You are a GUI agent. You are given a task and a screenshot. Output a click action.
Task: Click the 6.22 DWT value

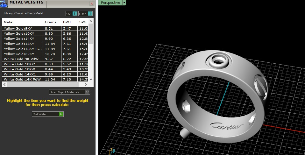67,59
